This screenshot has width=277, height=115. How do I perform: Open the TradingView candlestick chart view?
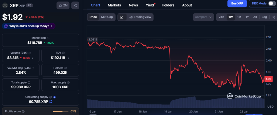(140, 17)
